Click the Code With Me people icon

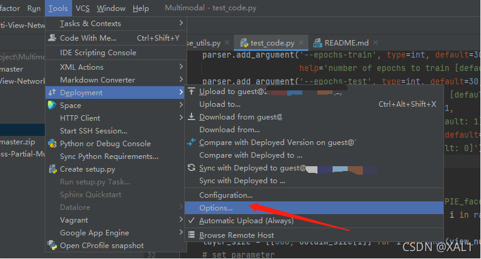click(52, 38)
